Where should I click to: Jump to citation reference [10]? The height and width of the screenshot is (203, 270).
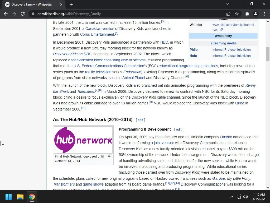84,108
